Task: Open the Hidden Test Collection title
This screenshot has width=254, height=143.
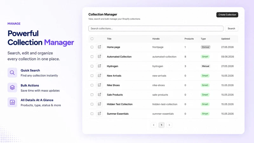Action: pyautogui.click(x=120, y=104)
